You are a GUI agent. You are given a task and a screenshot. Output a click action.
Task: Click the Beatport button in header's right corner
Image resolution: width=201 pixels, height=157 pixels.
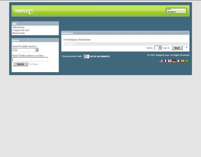[176, 11]
